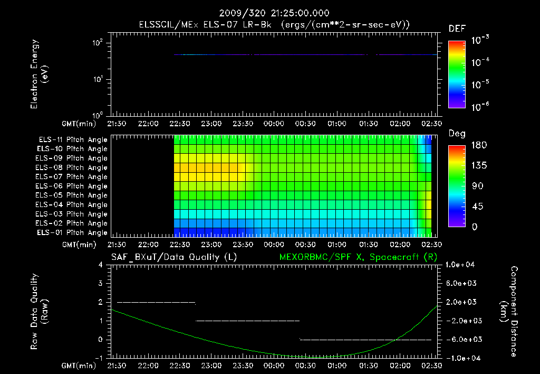540x374 pixels.
Task: Select the 1.0e+04 distance axis value
Action: pos(460,265)
